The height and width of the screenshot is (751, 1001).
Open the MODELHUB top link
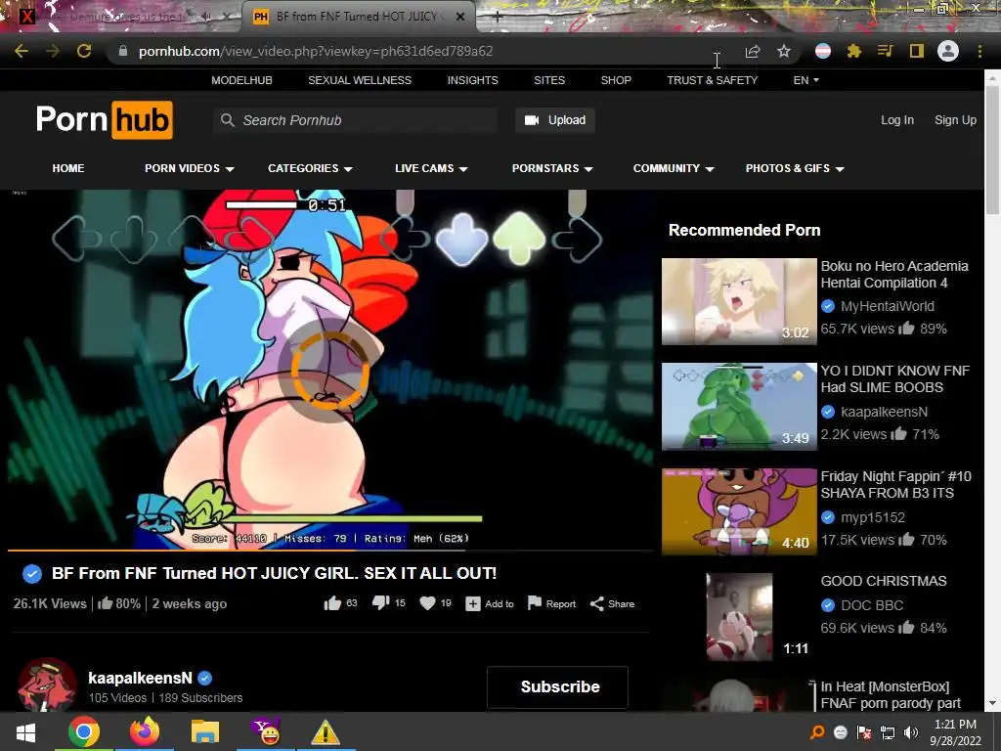[242, 80]
